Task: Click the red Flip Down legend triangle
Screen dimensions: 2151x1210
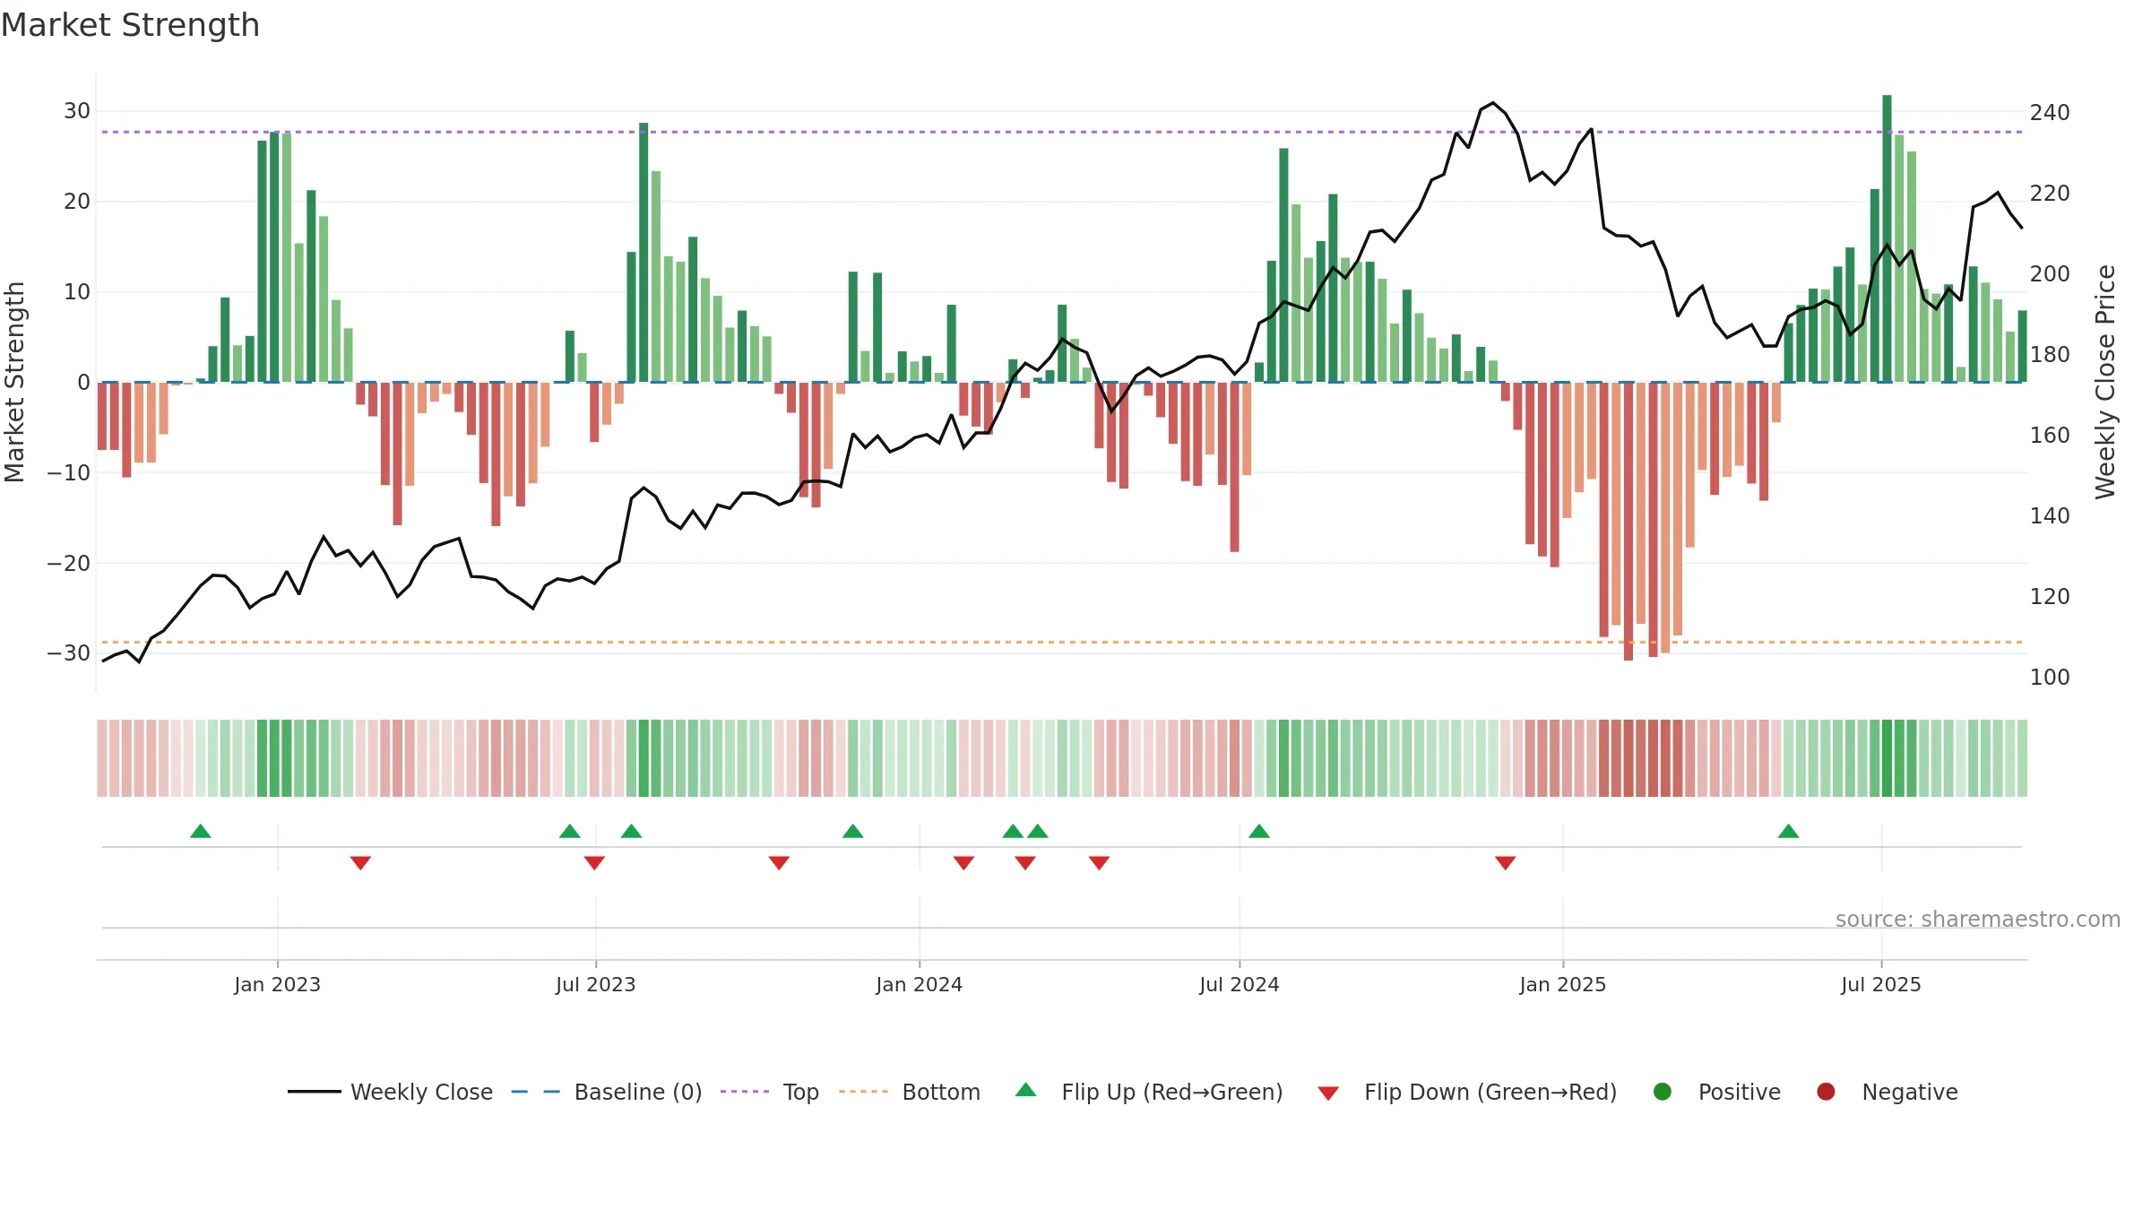Action: point(1328,1093)
